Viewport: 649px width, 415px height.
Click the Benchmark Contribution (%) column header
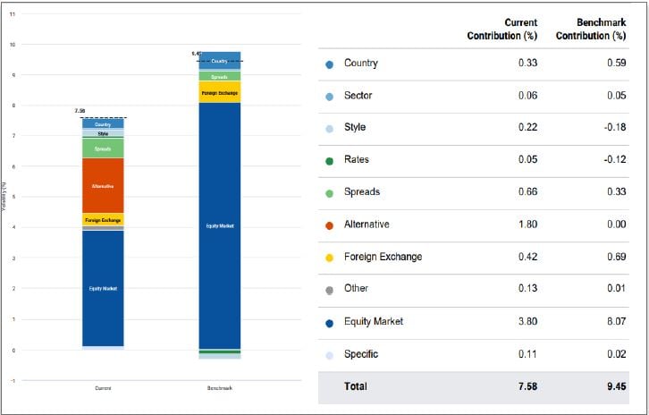590,30
